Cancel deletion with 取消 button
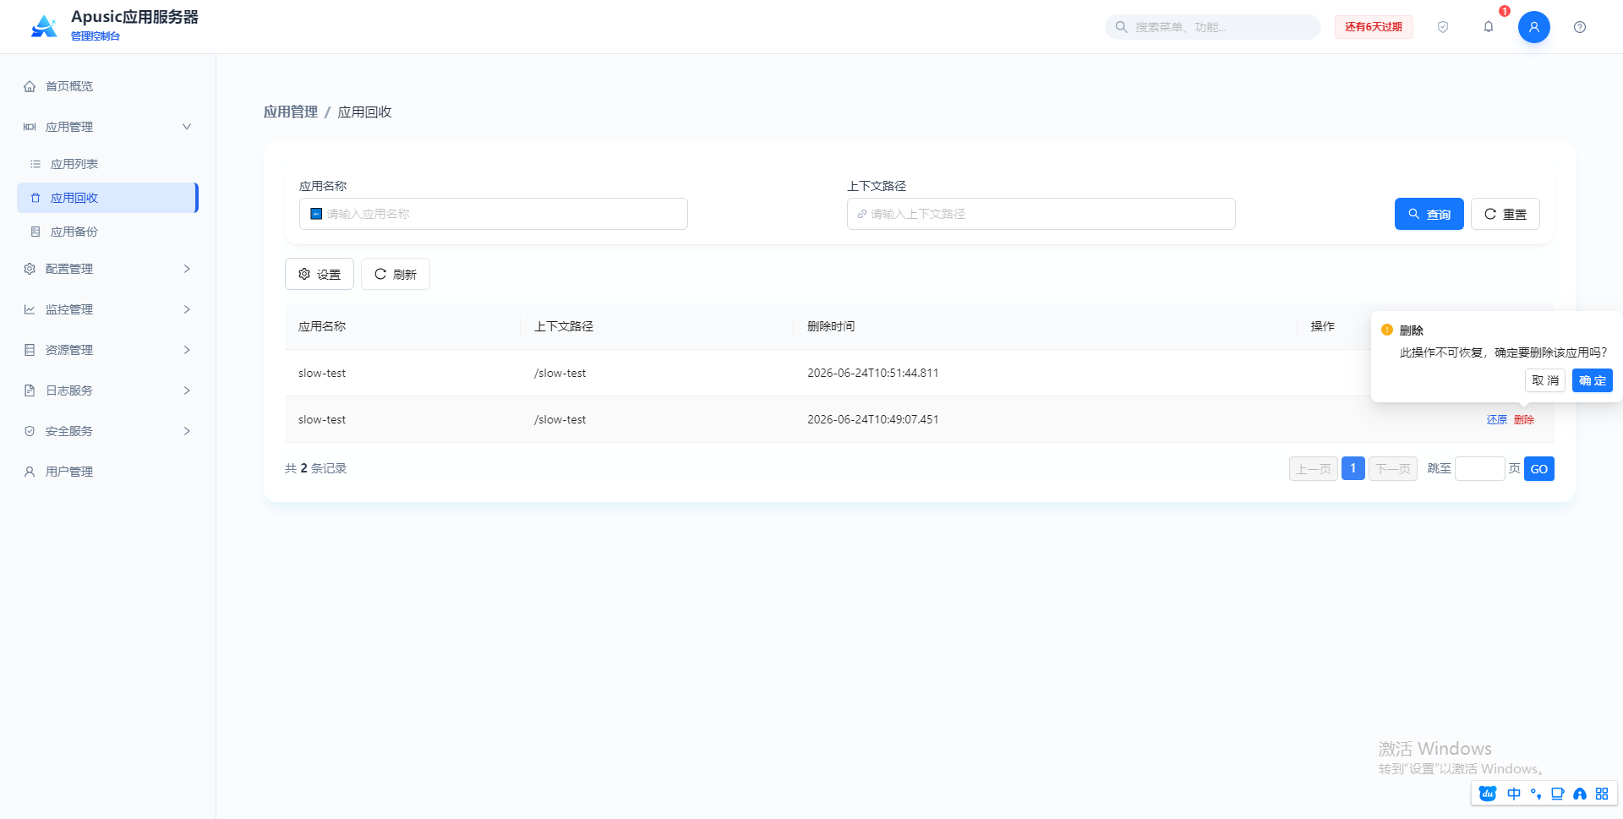Screen dimensions: 1623x819 tap(1545, 380)
